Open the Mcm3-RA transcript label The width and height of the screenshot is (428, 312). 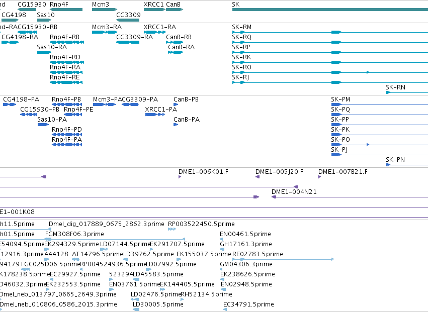(107, 27)
